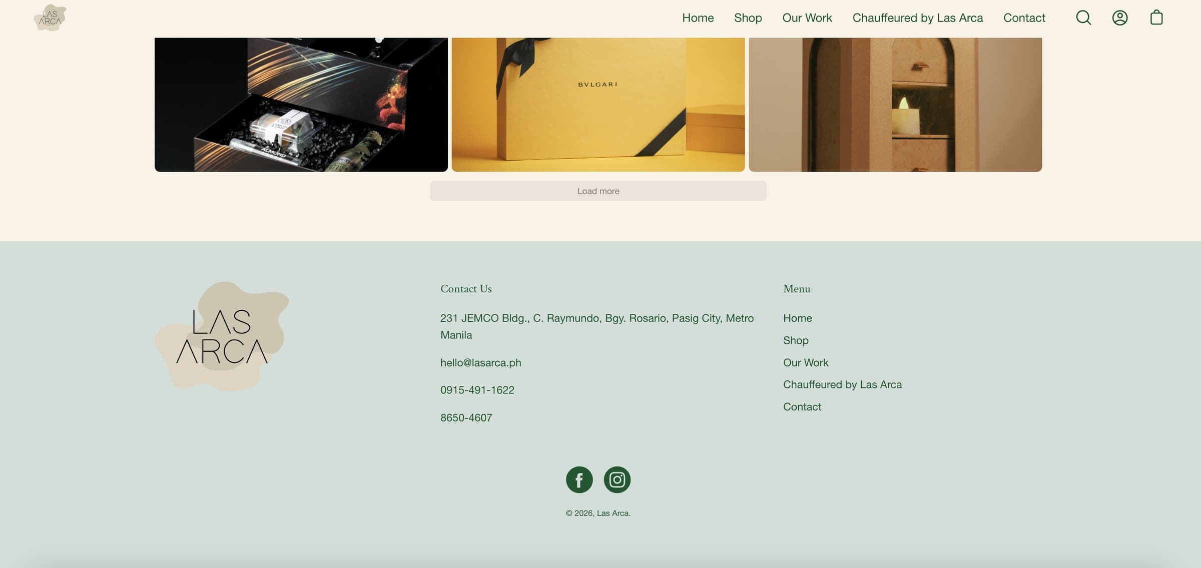Click the 231 JEMCO Bldg. address text
The image size is (1201, 568).
[x=597, y=326]
